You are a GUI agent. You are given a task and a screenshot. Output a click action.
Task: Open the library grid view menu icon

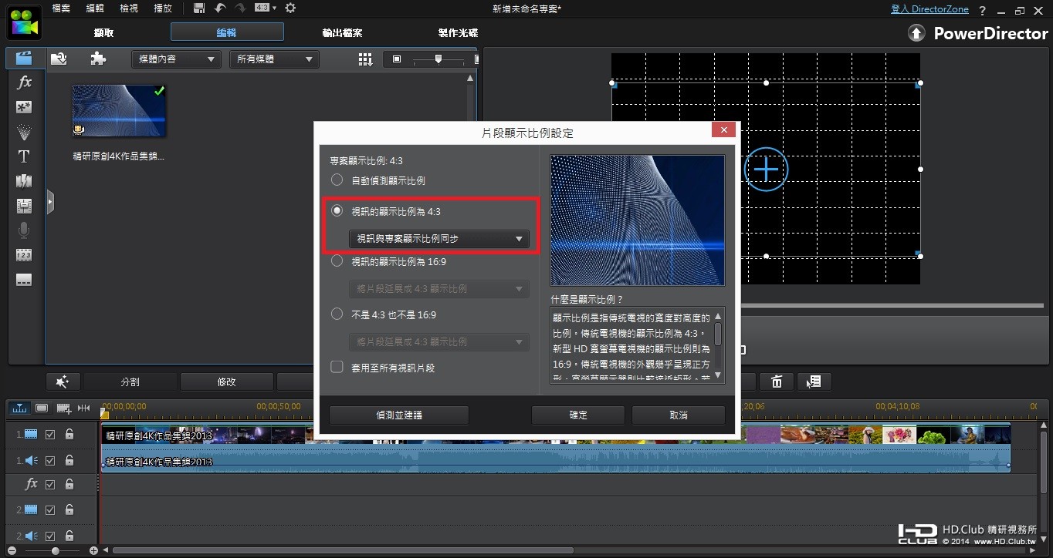click(x=366, y=59)
